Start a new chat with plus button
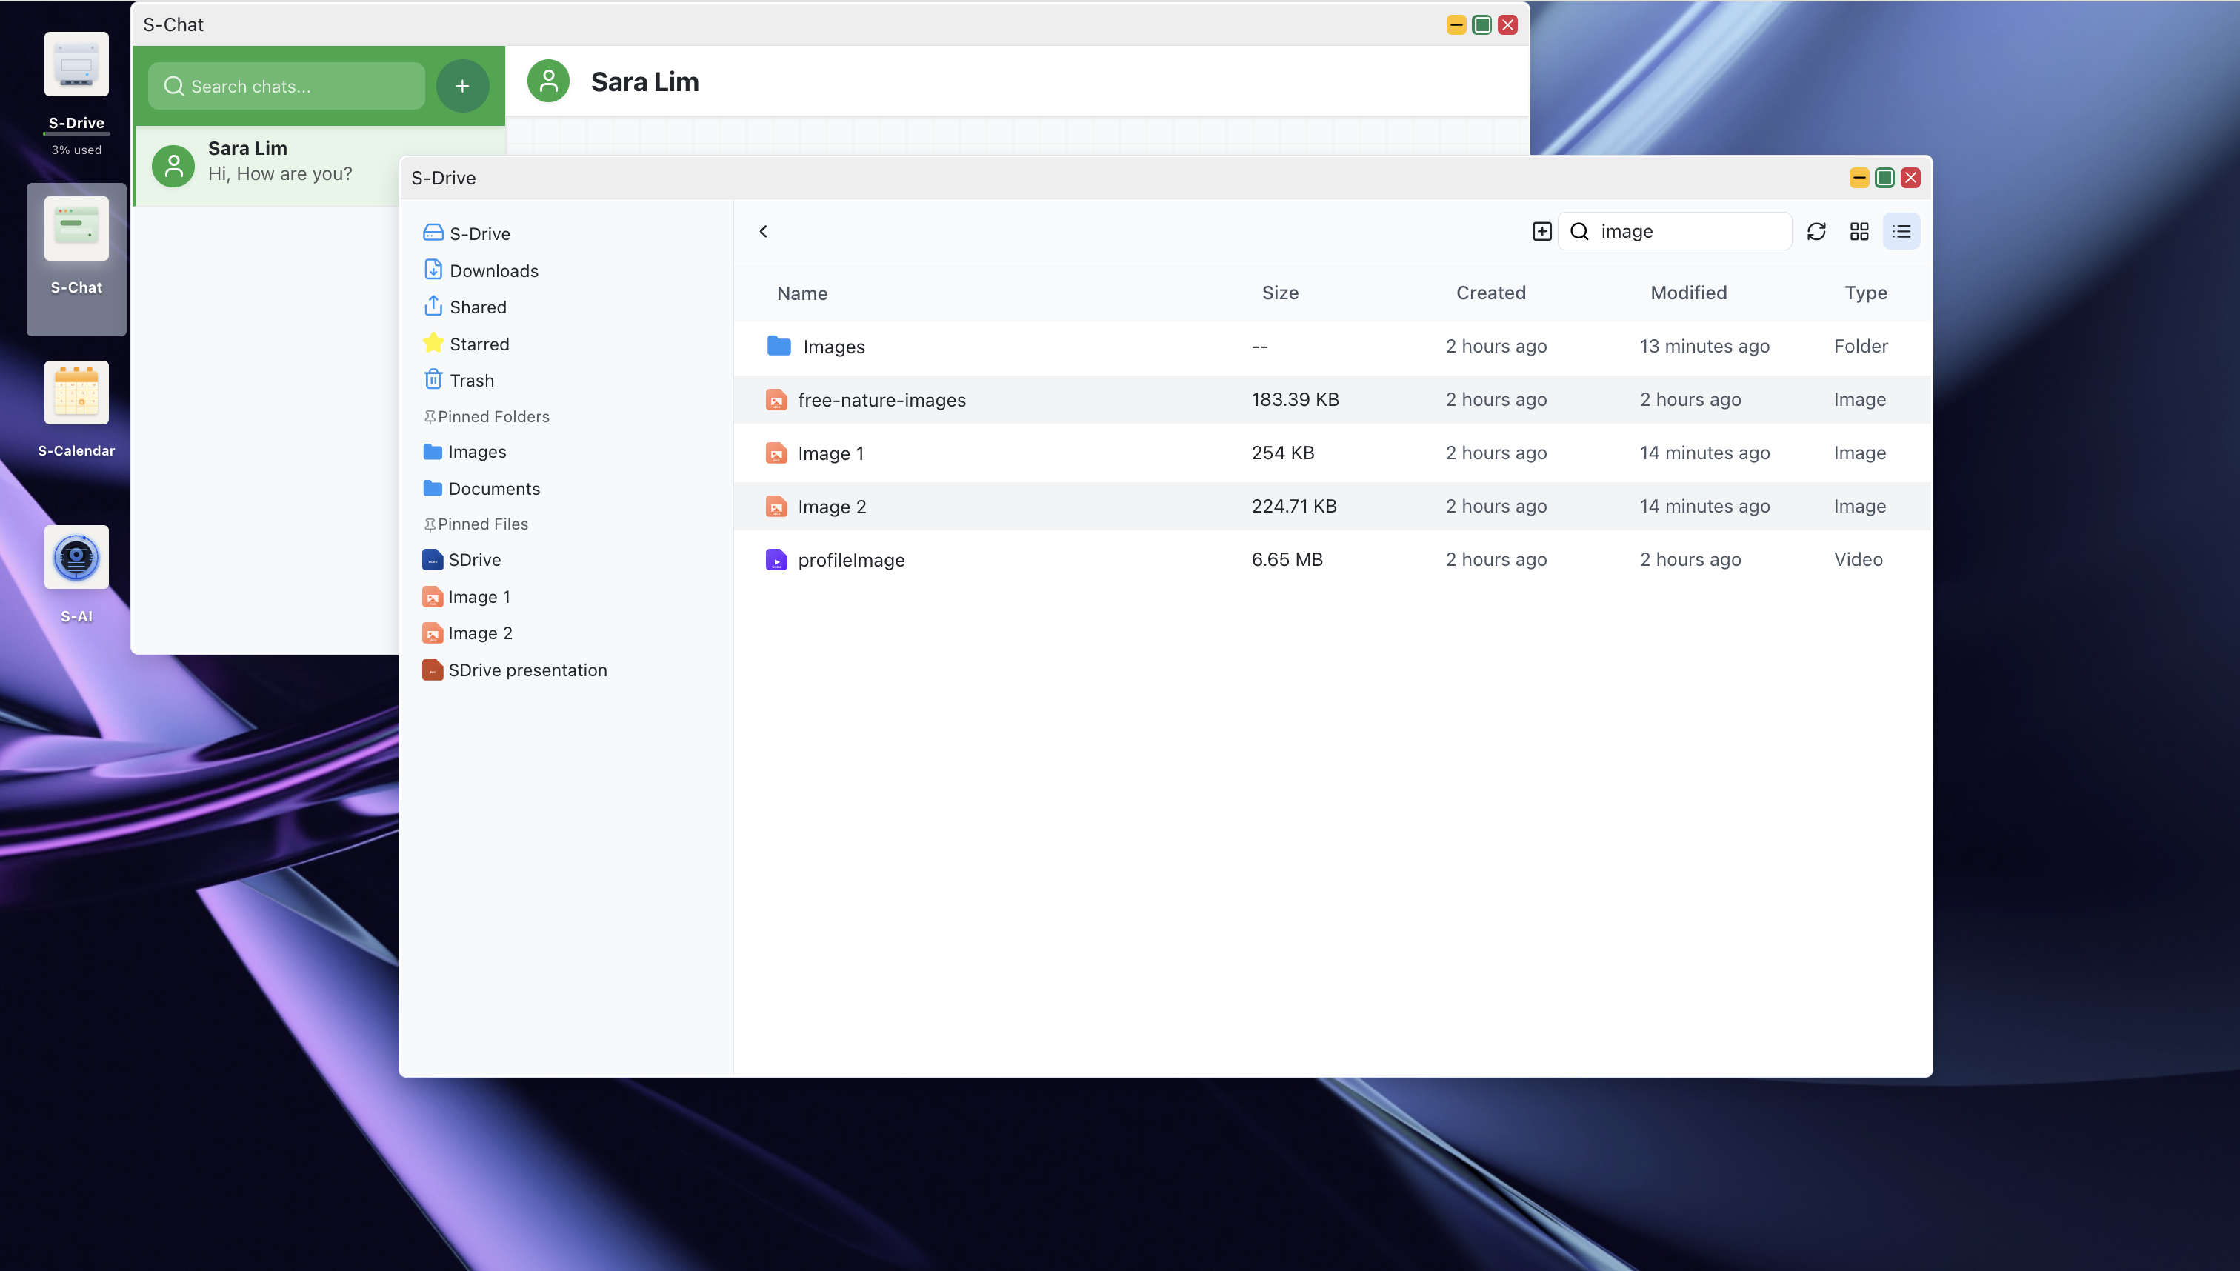The image size is (2240, 1271). coord(461,86)
